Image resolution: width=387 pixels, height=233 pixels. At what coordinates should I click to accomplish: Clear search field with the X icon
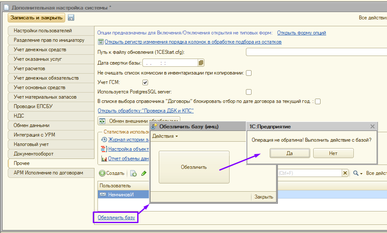point(345,173)
